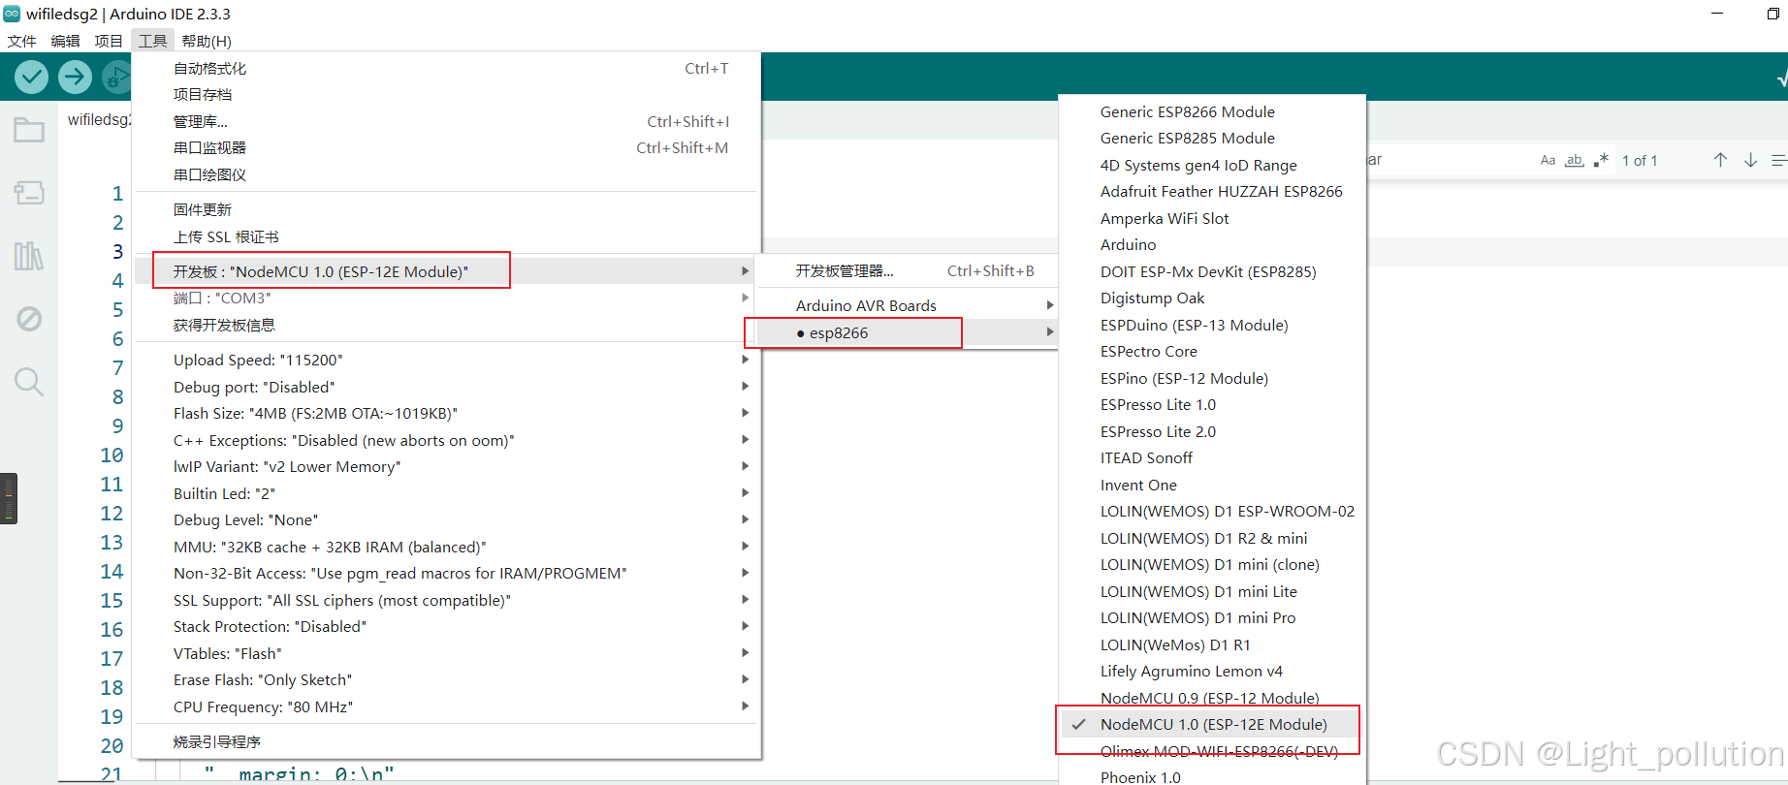The width and height of the screenshot is (1788, 785).
Task: Open the Library Manager sidebar icon
Action: (x=29, y=256)
